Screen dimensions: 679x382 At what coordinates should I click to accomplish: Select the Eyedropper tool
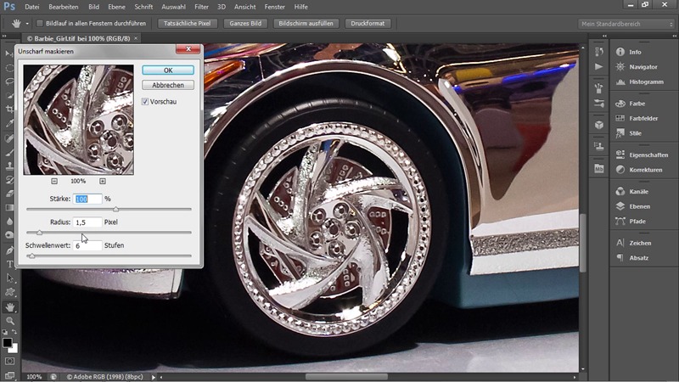9,123
